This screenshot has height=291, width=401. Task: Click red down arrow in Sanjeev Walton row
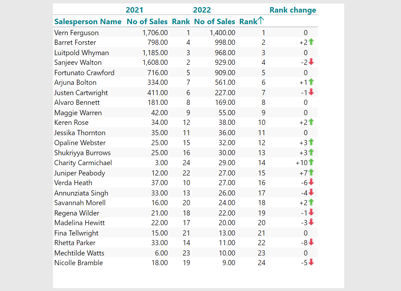tap(311, 62)
